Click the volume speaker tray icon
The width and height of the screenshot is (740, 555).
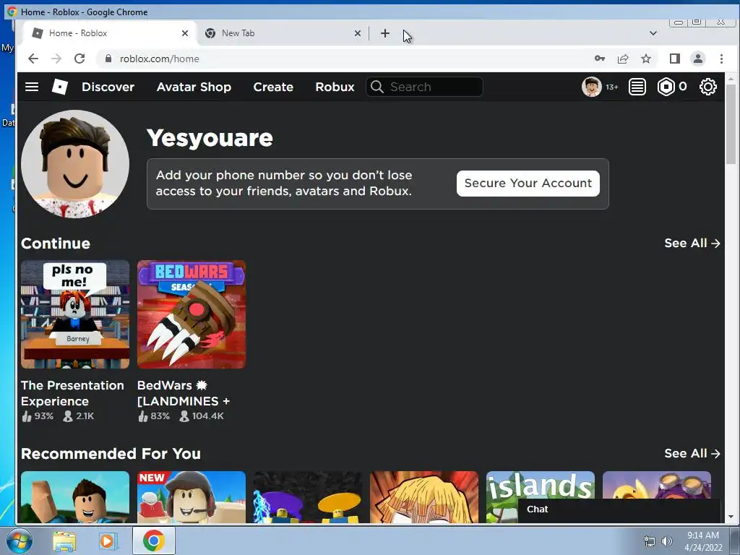667,541
